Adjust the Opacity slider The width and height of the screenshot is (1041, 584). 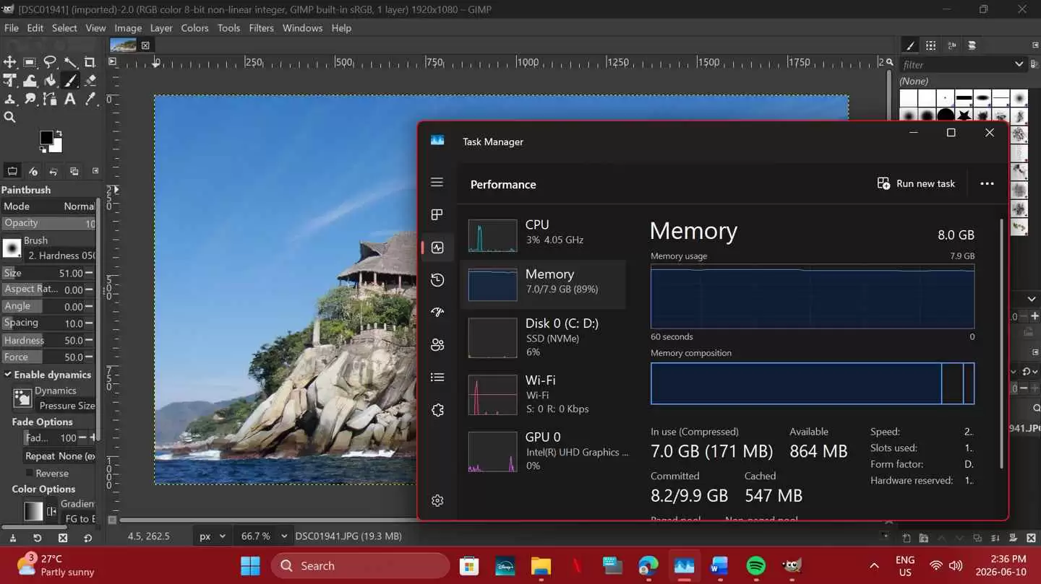pyautogui.click(x=48, y=223)
